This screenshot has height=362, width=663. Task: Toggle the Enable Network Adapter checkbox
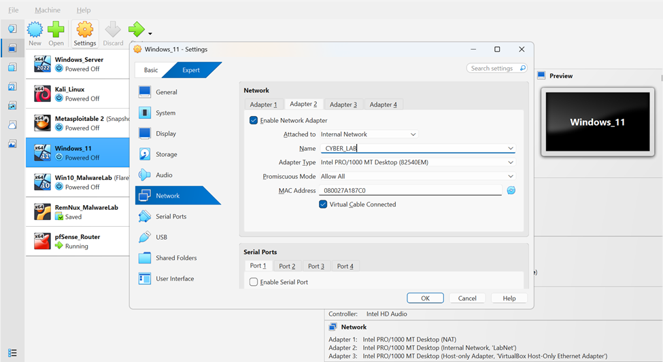pos(254,120)
